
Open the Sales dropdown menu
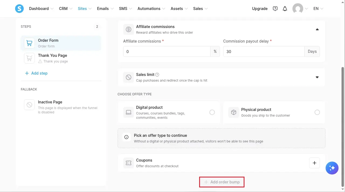(200, 9)
